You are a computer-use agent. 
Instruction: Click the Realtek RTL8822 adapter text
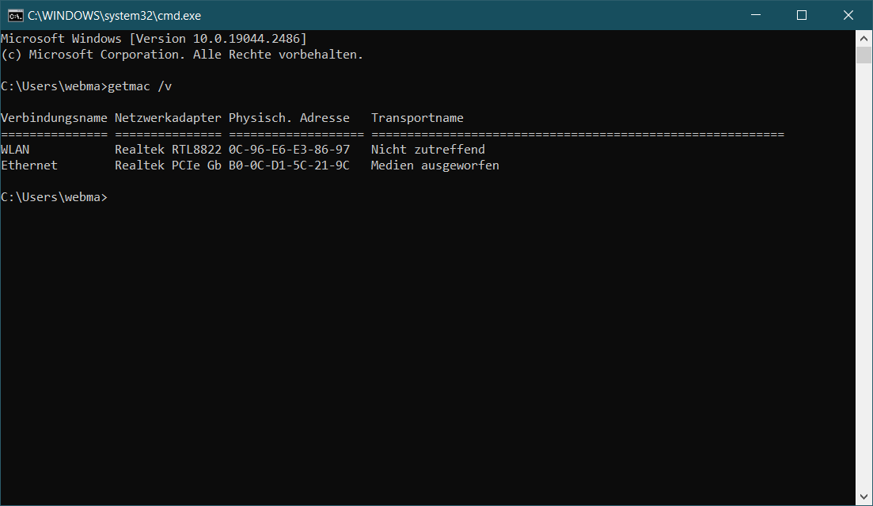tap(168, 150)
